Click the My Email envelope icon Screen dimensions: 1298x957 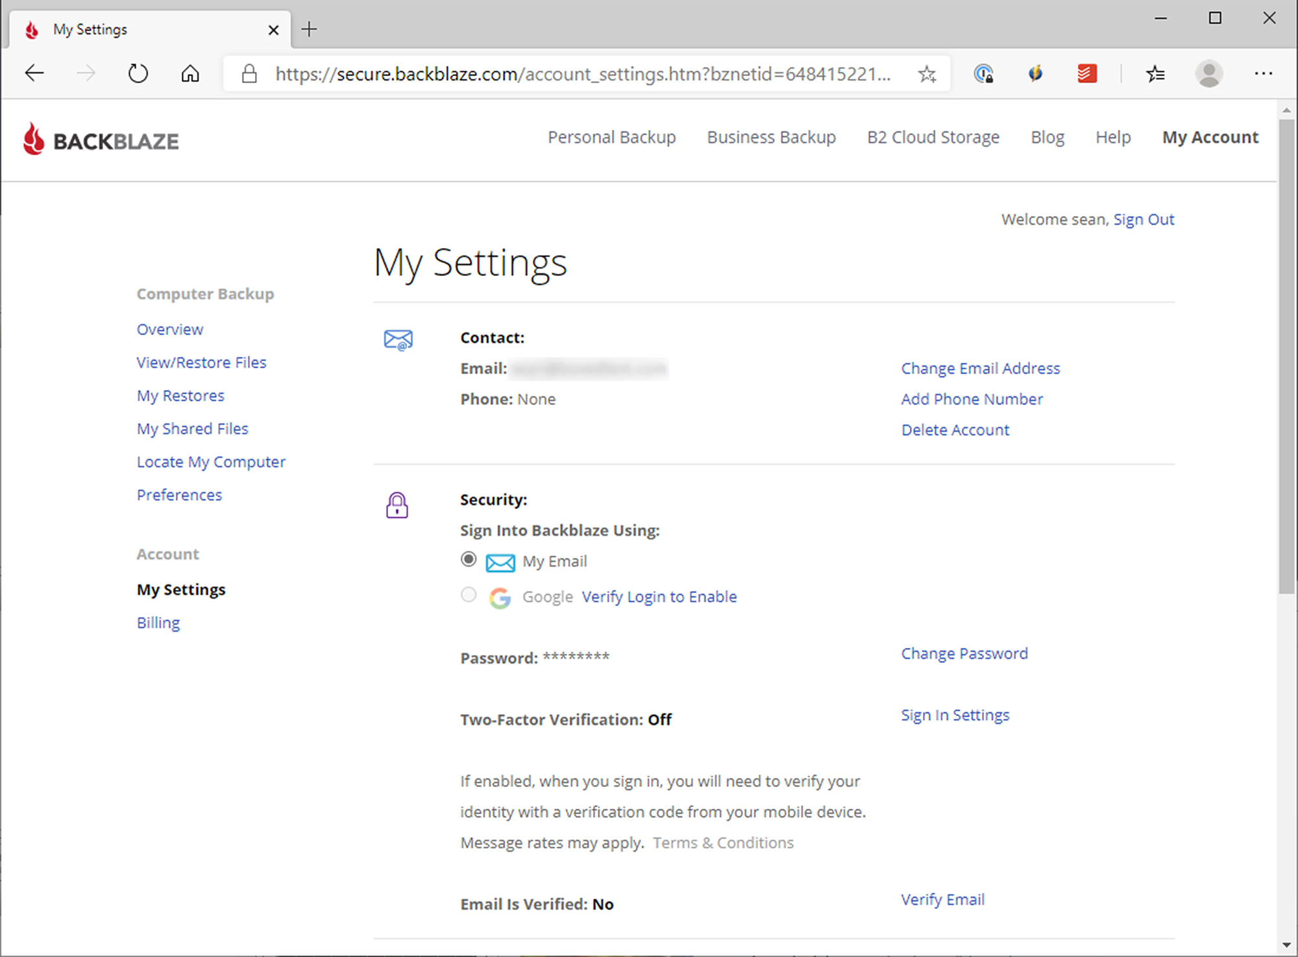tap(499, 561)
